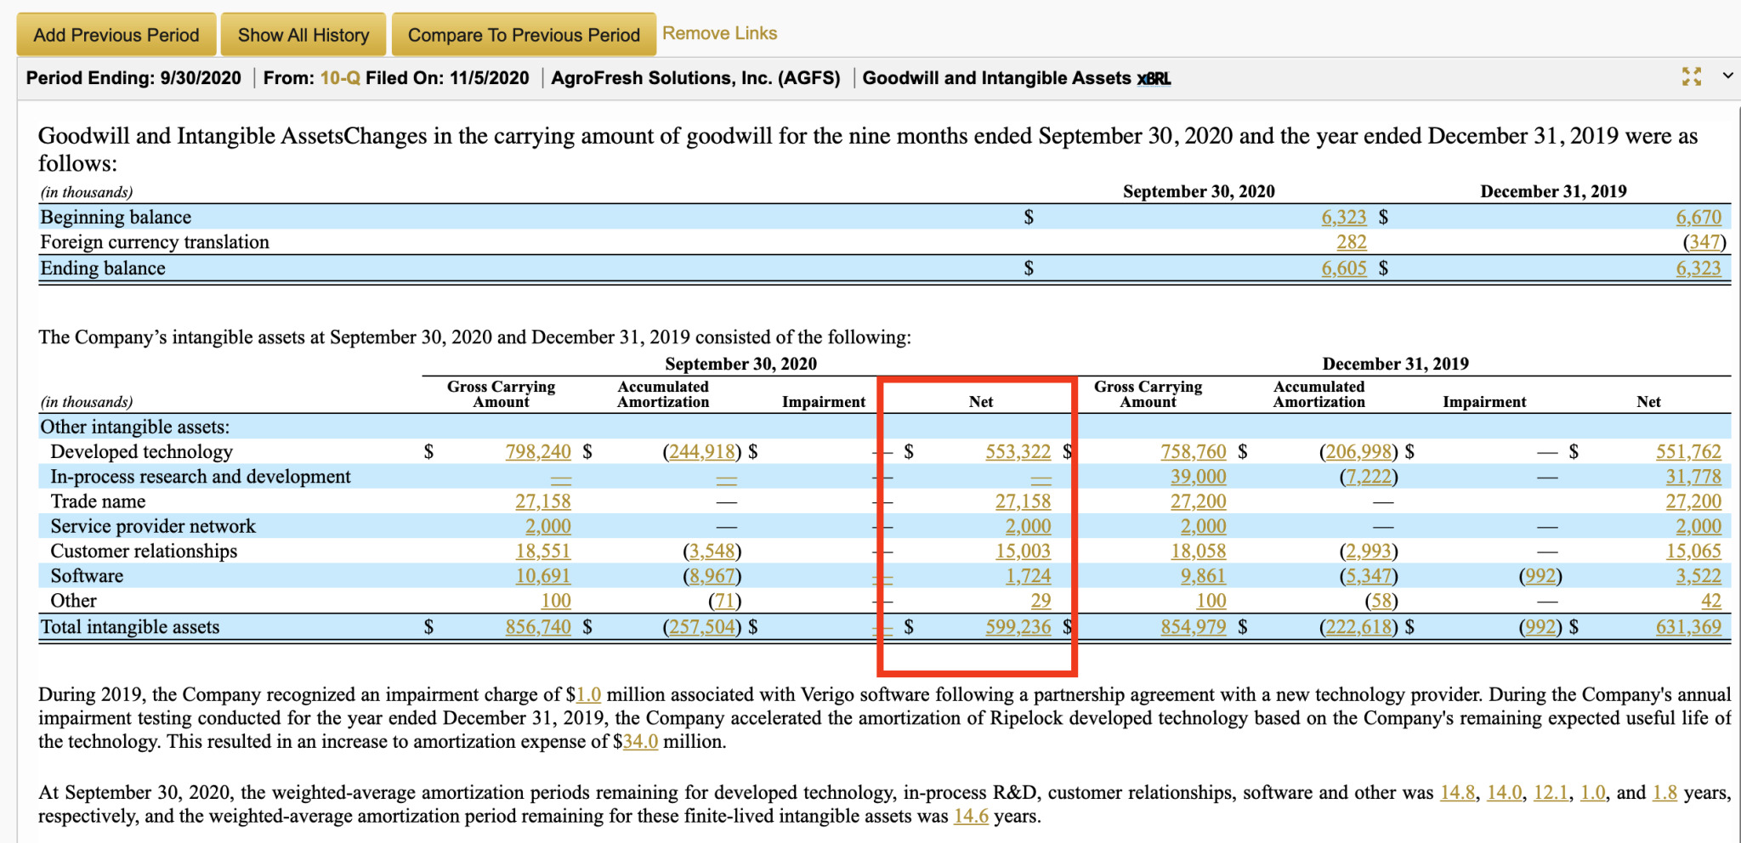Select foreign currency translation value 282
The height and width of the screenshot is (843, 1741).
coord(1351,242)
